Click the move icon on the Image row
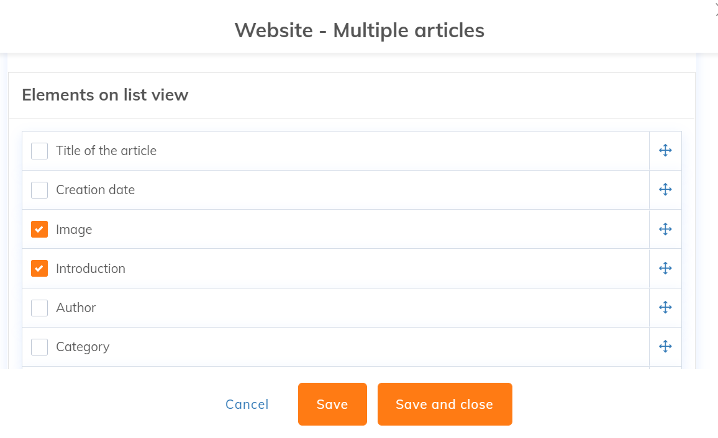718x438 pixels. tap(665, 230)
